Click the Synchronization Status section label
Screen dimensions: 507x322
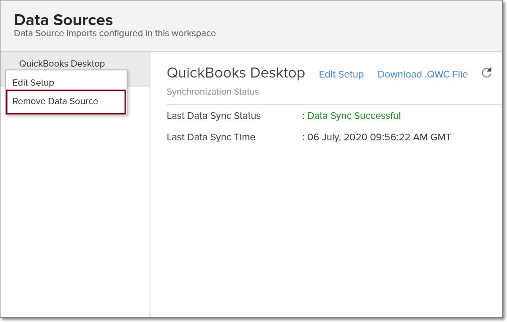pos(212,92)
